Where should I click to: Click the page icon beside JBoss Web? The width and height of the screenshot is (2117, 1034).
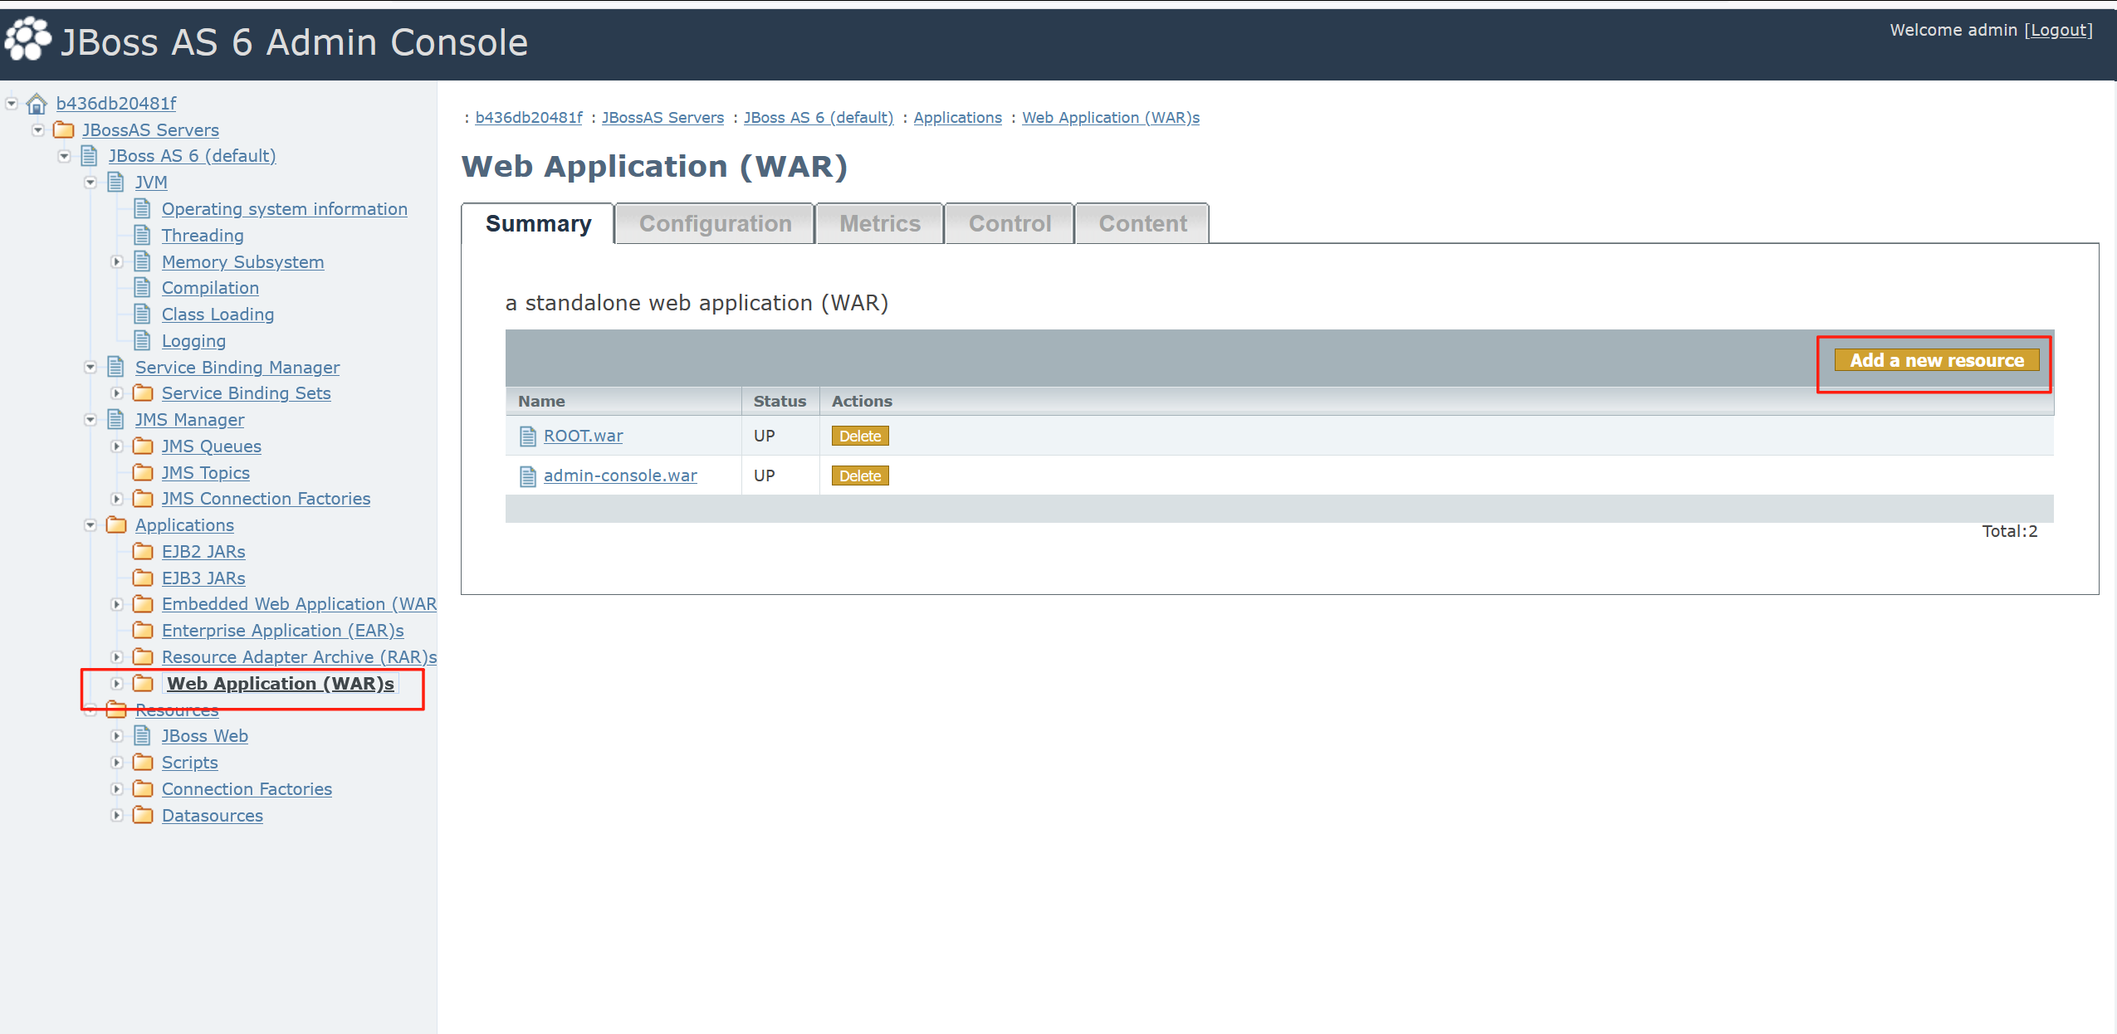pyautogui.click(x=143, y=735)
